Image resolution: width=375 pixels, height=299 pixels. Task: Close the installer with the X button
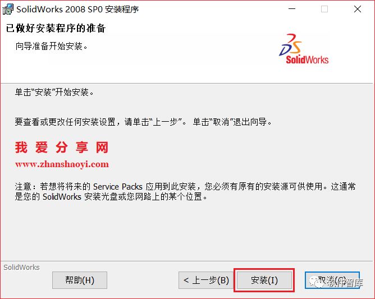point(358,9)
